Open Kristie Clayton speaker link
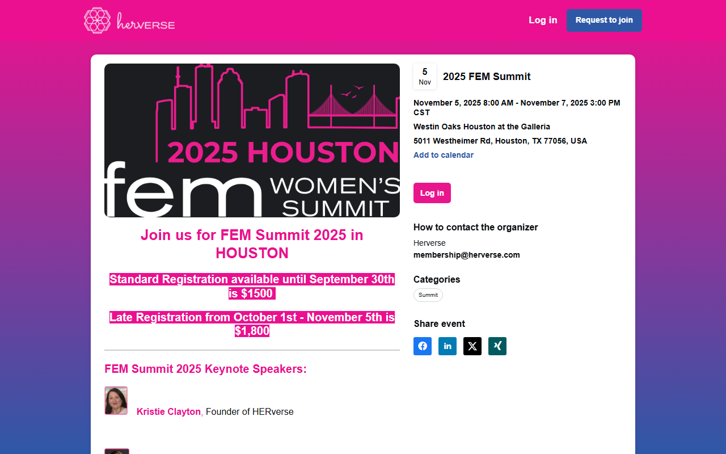The image size is (726, 454). point(168,411)
